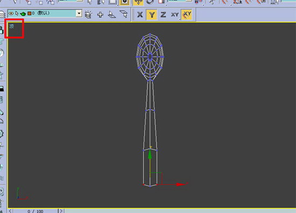Add selection to current layer
This screenshot has height=213, width=296.
[x=100, y=14]
